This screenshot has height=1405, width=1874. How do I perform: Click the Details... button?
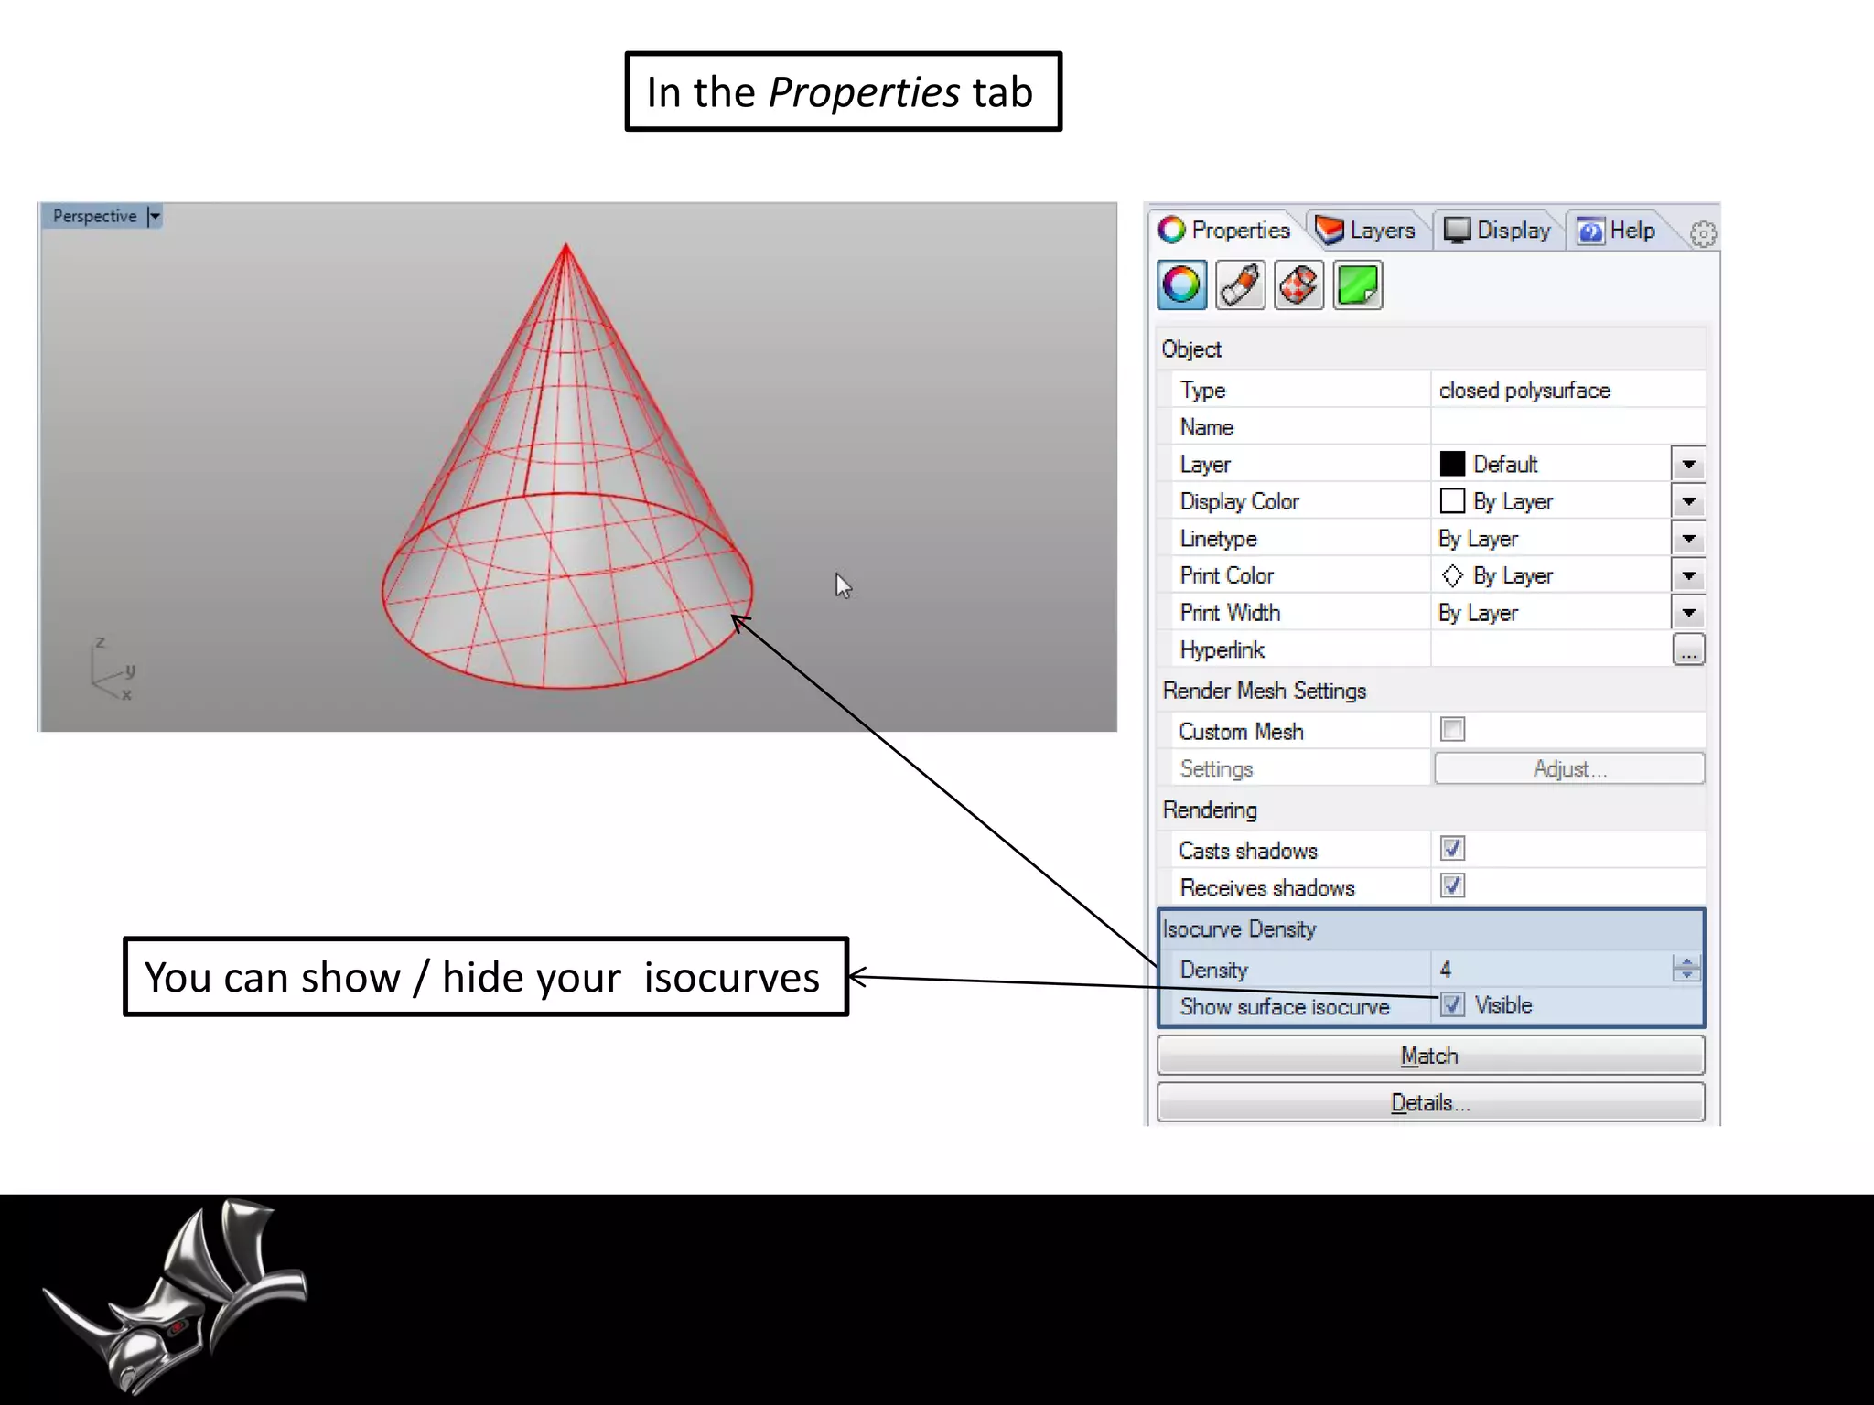(x=1430, y=1103)
